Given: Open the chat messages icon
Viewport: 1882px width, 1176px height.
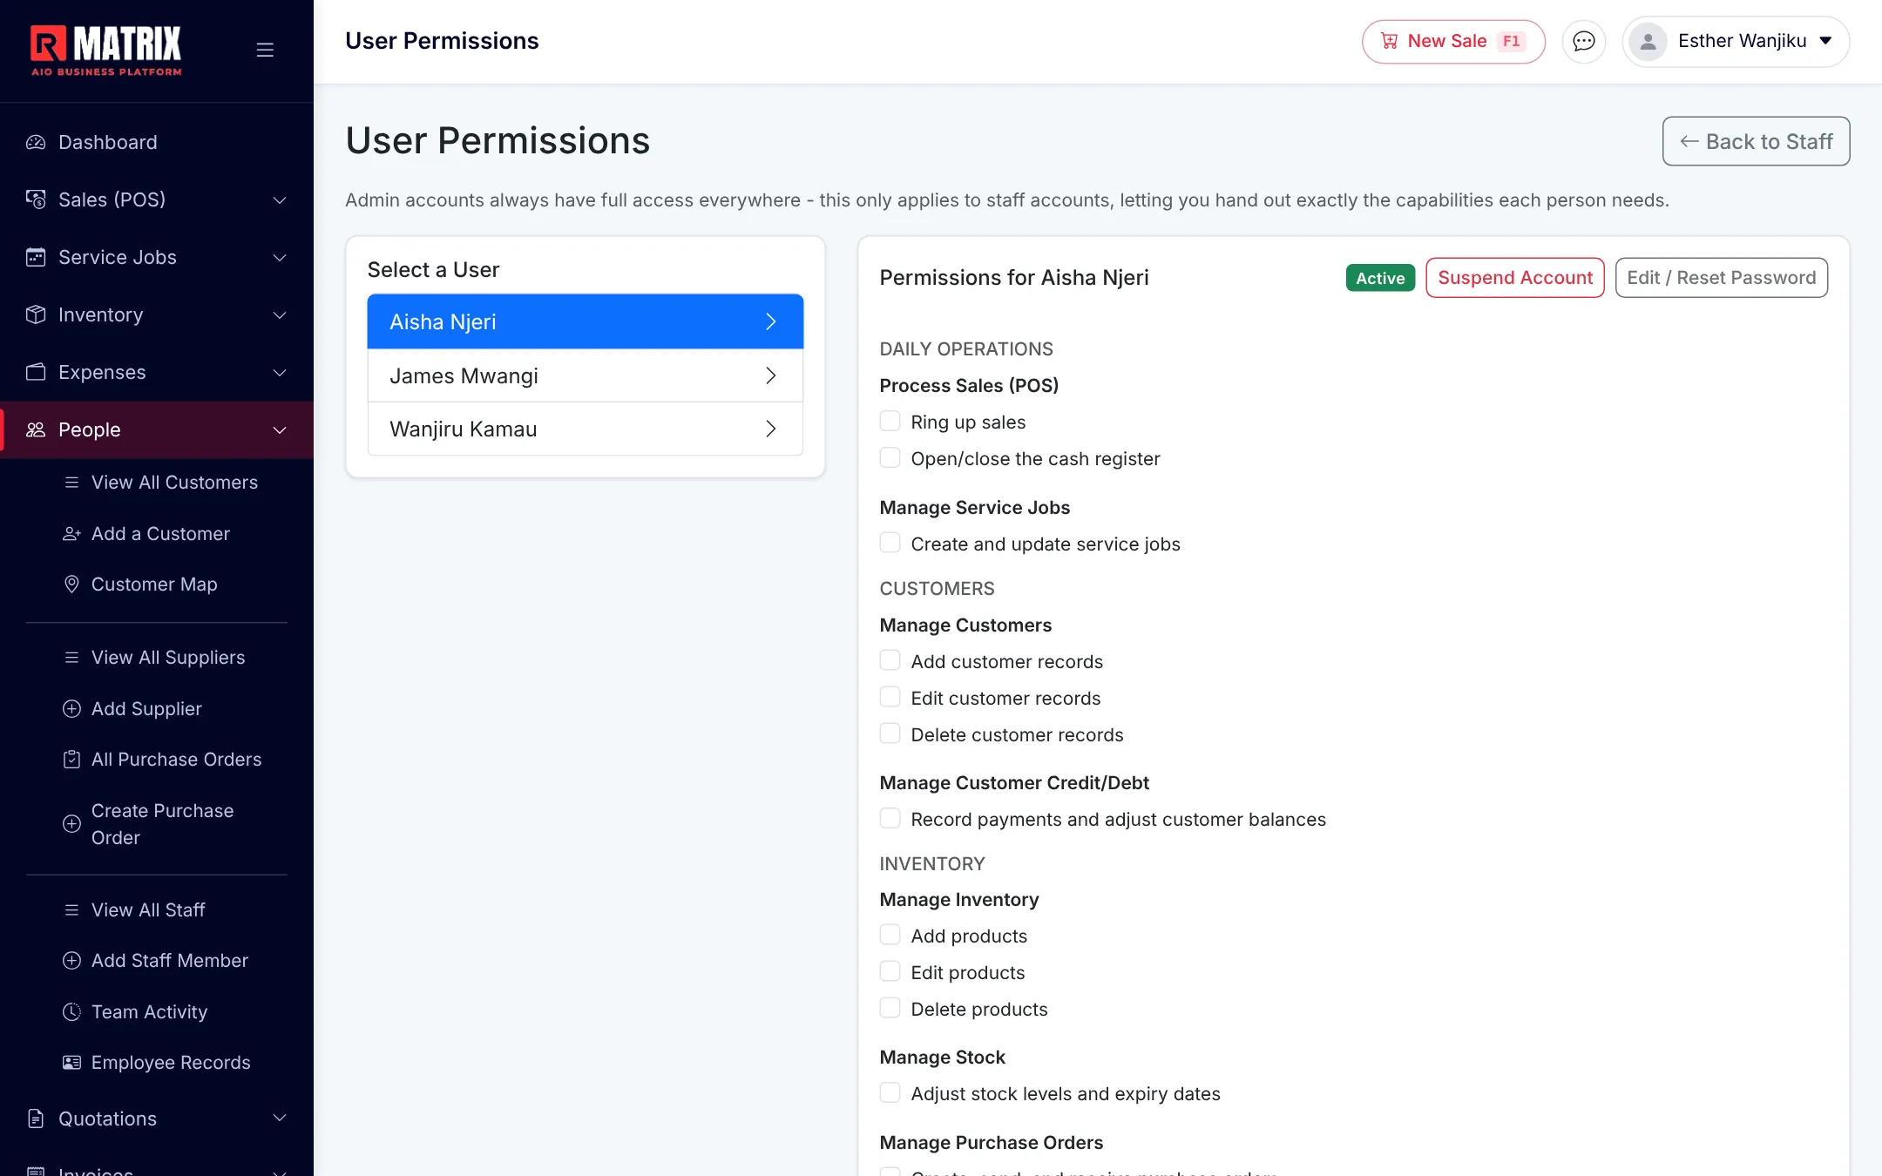Looking at the screenshot, I should click(x=1583, y=41).
